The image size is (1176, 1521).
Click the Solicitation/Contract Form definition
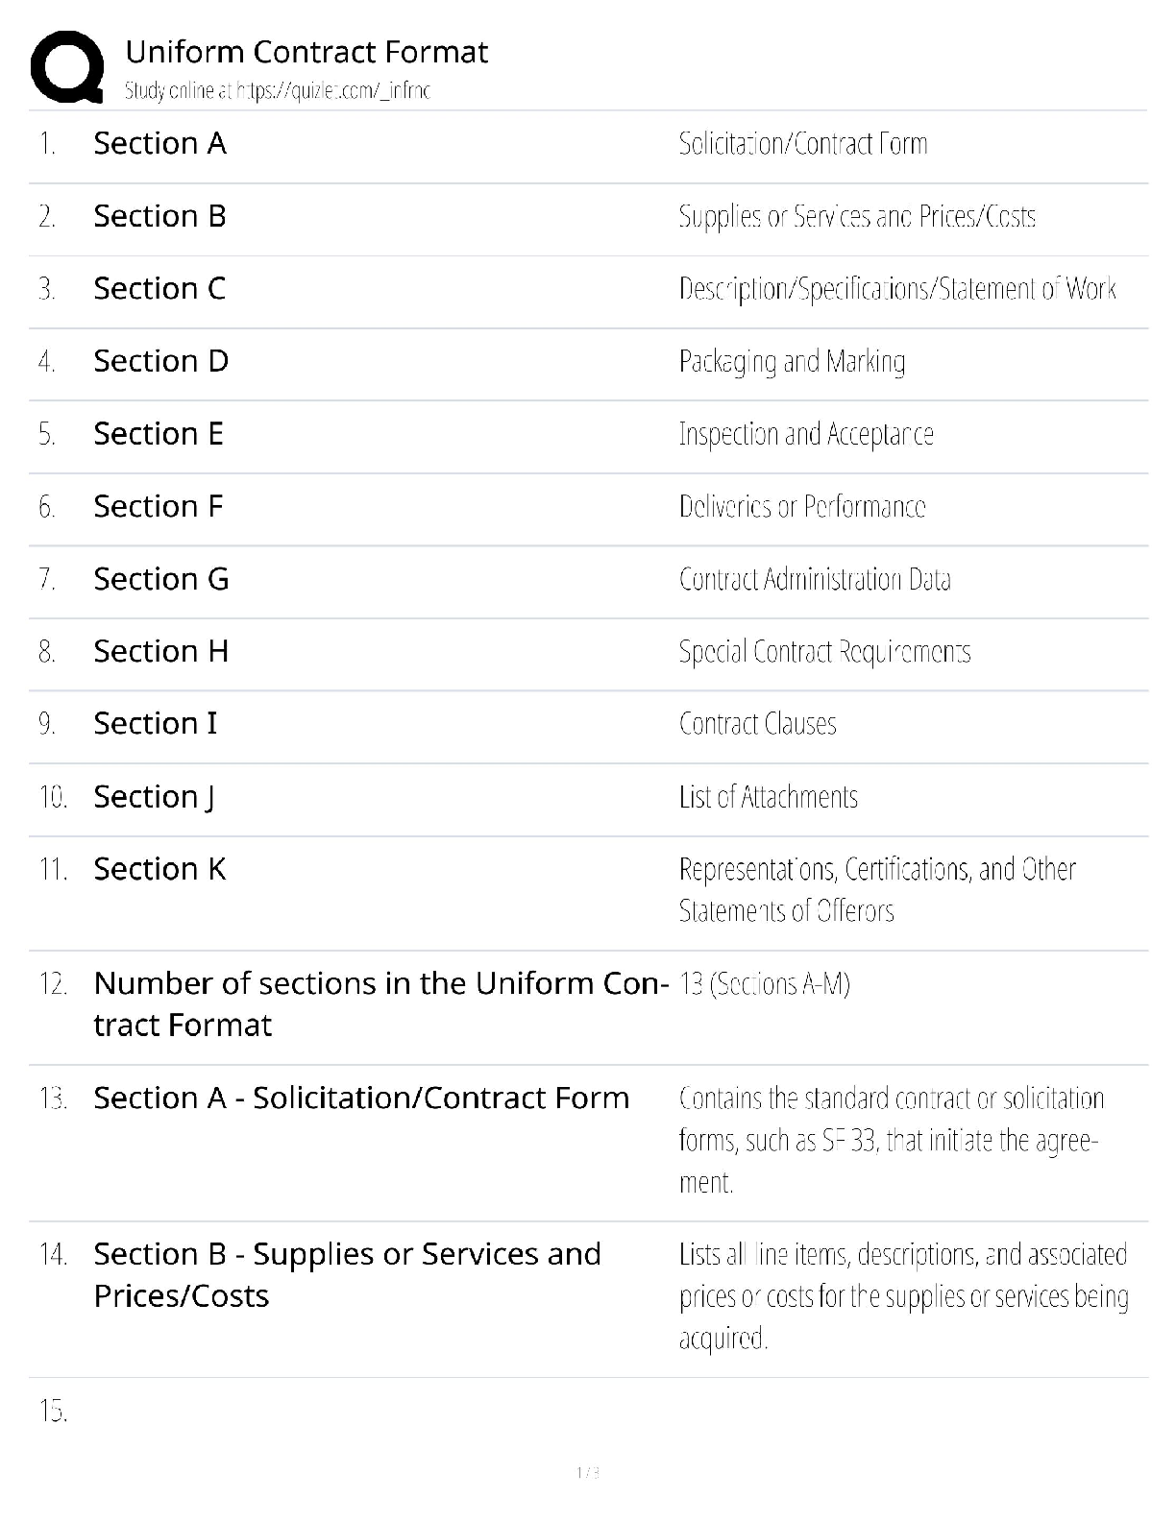click(x=802, y=144)
